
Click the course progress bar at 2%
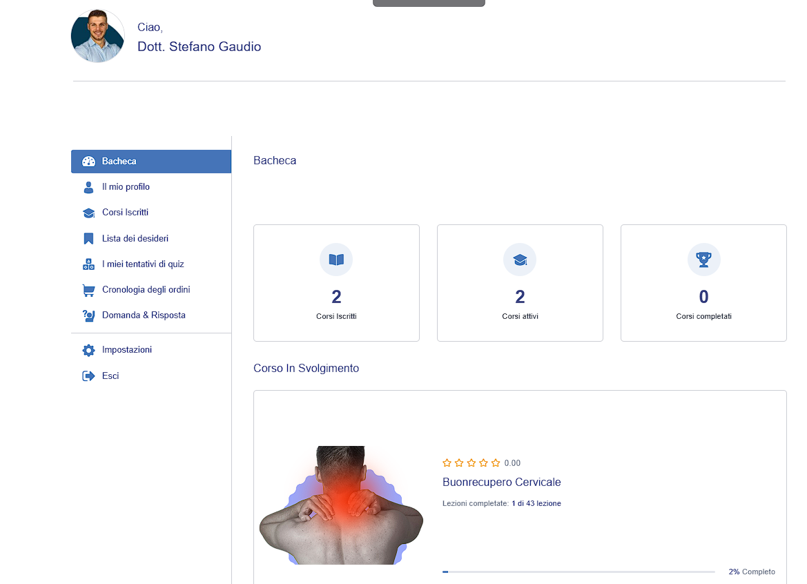(x=578, y=572)
